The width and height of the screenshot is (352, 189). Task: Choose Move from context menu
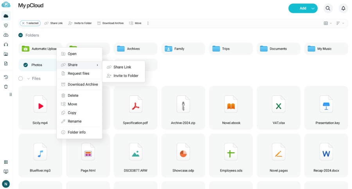pyautogui.click(x=79, y=104)
